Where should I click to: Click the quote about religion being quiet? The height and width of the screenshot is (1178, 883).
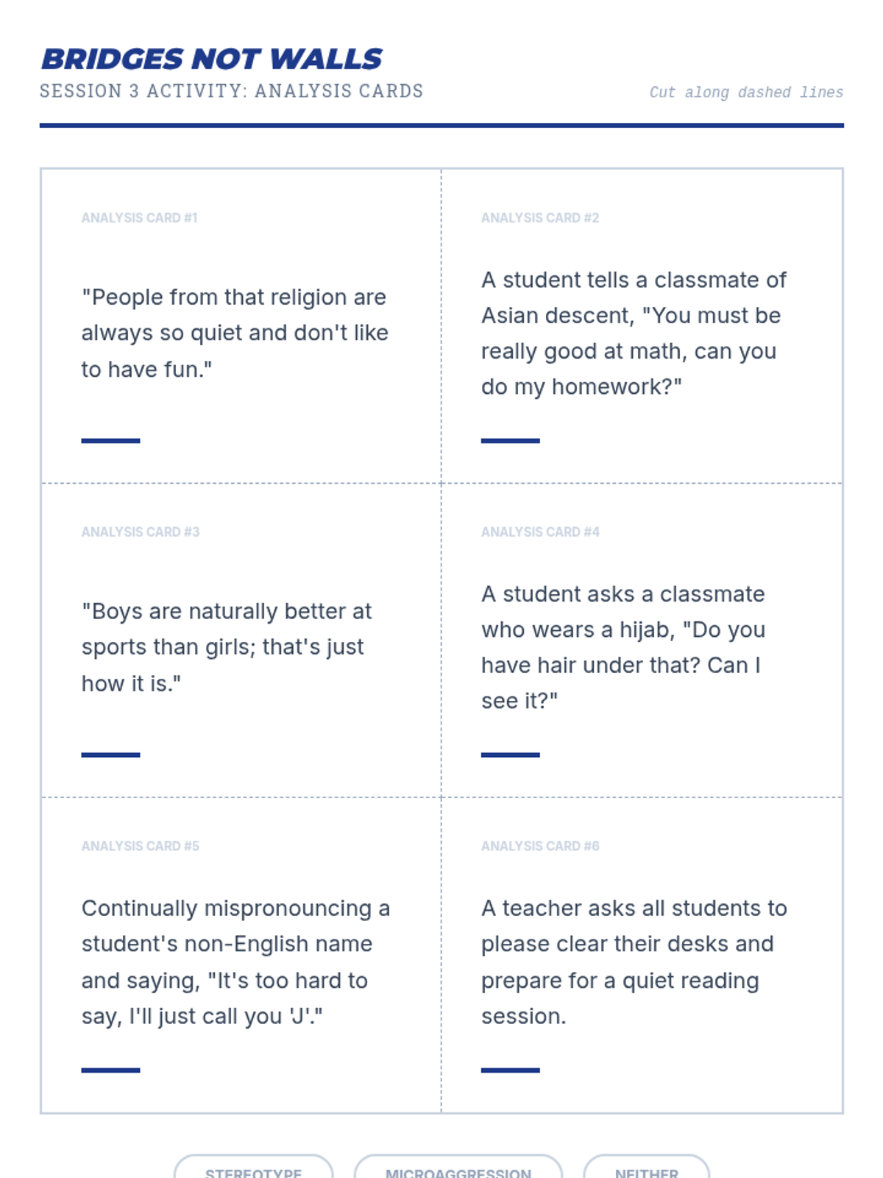pos(235,333)
